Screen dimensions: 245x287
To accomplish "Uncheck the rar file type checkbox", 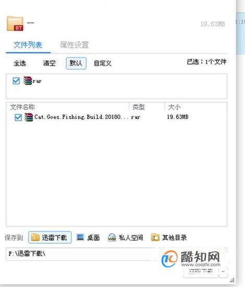I will click(16, 81).
